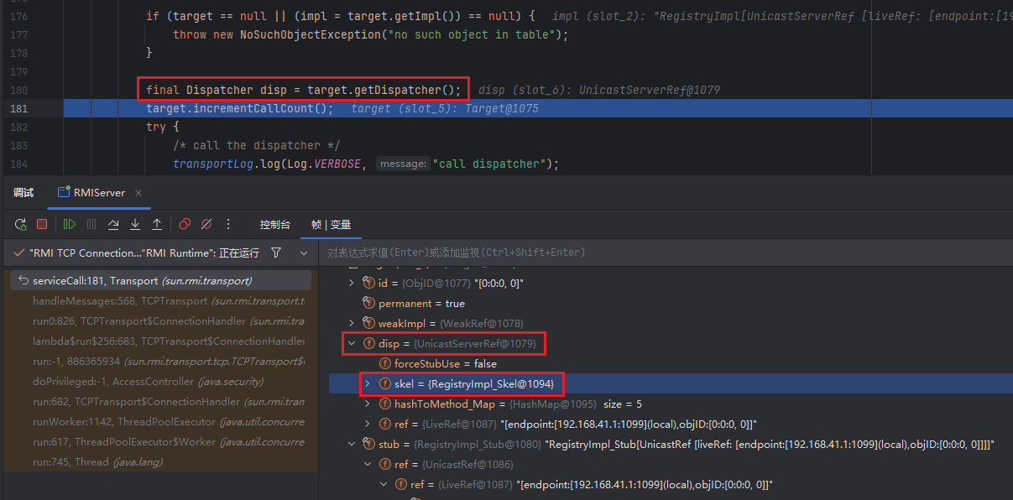The width and height of the screenshot is (1013, 500).
Task: Toggle Mute Breakpoints
Action: pyautogui.click(x=206, y=225)
